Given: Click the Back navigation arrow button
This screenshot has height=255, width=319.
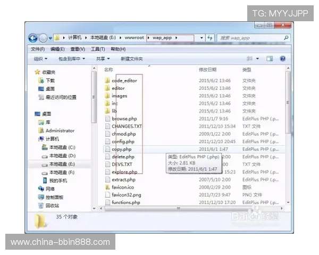Looking at the screenshot, I should (33, 38).
